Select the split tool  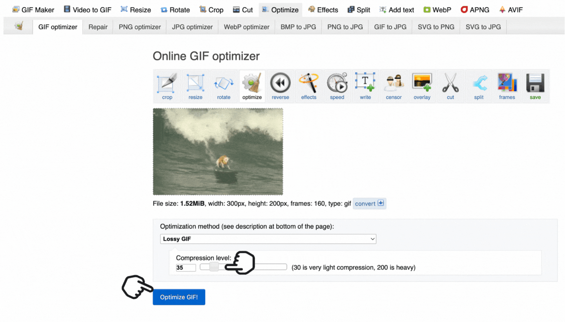479,86
